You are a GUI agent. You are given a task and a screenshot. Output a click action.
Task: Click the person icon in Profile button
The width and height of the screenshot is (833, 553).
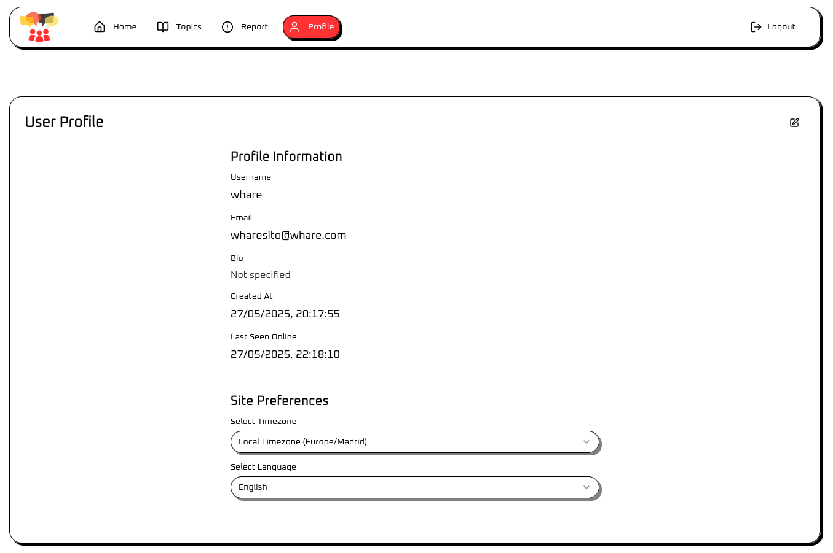[294, 27]
